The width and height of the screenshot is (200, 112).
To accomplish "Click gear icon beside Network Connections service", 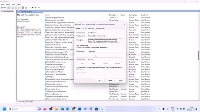I will pos(46,84).
